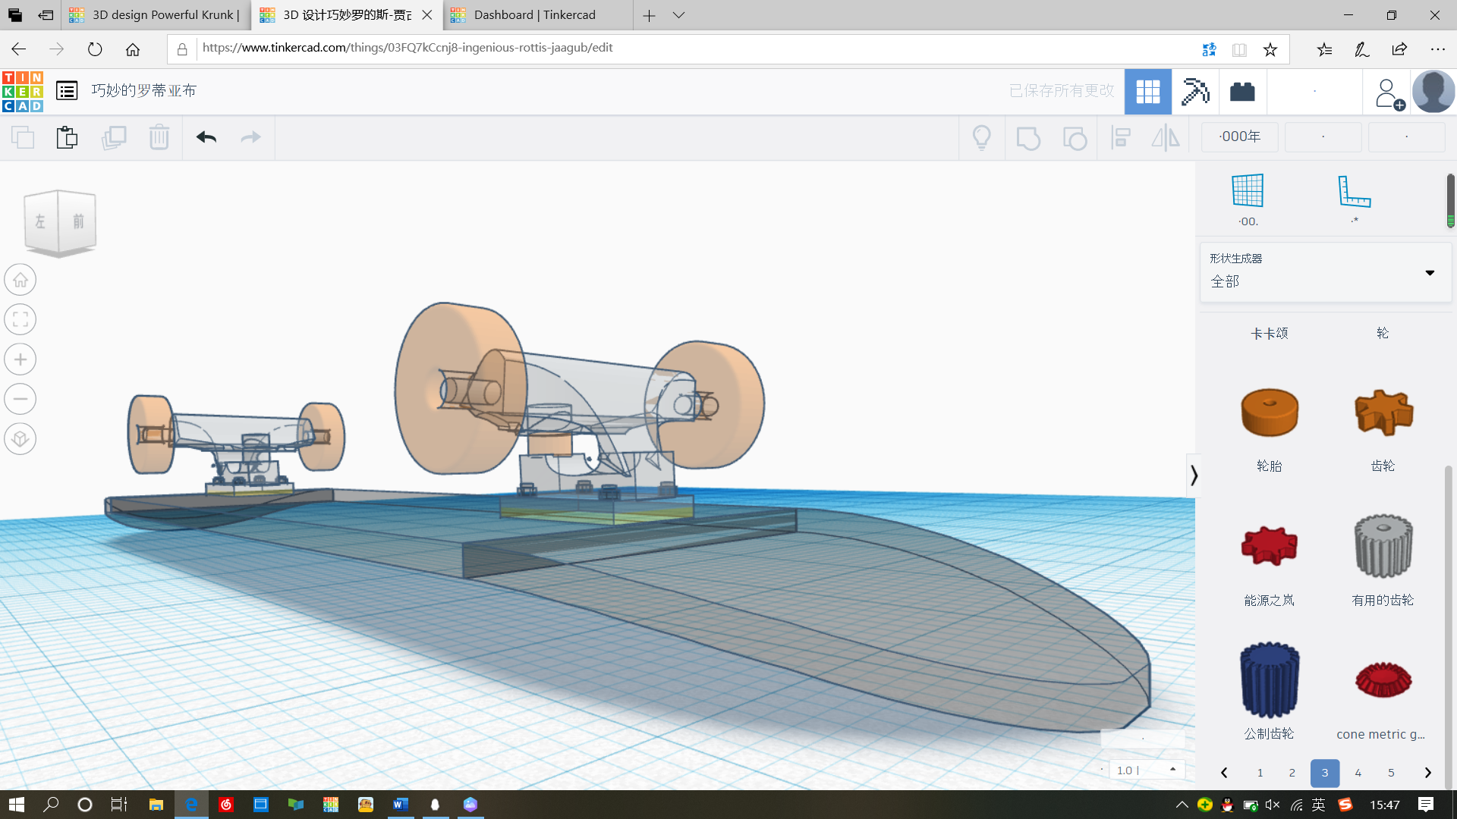Undo the last action
Screen dimensions: 1457x819
[206, 137]
